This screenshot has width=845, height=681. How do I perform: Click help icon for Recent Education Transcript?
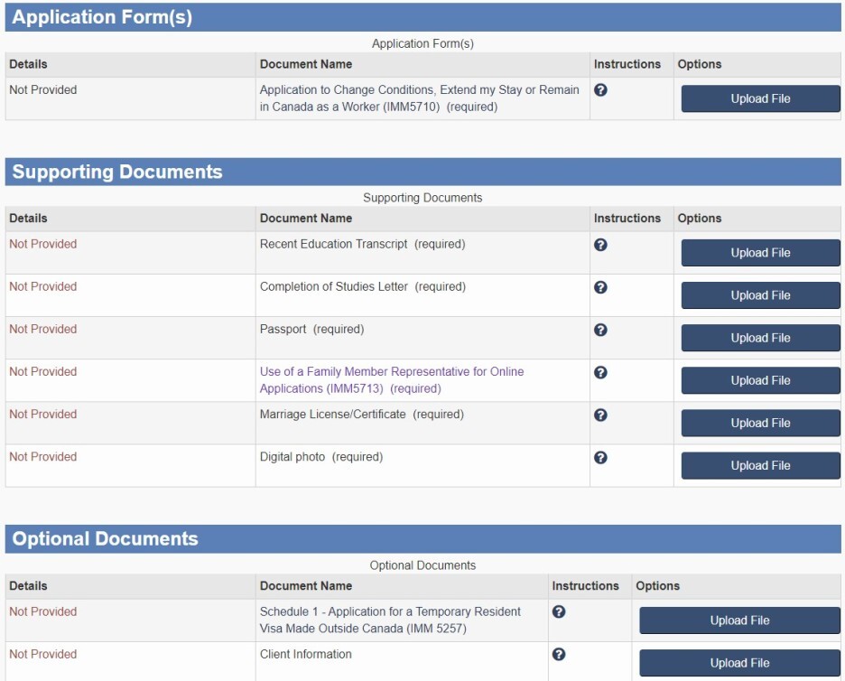pyautogui.click(x=600, y=245)
